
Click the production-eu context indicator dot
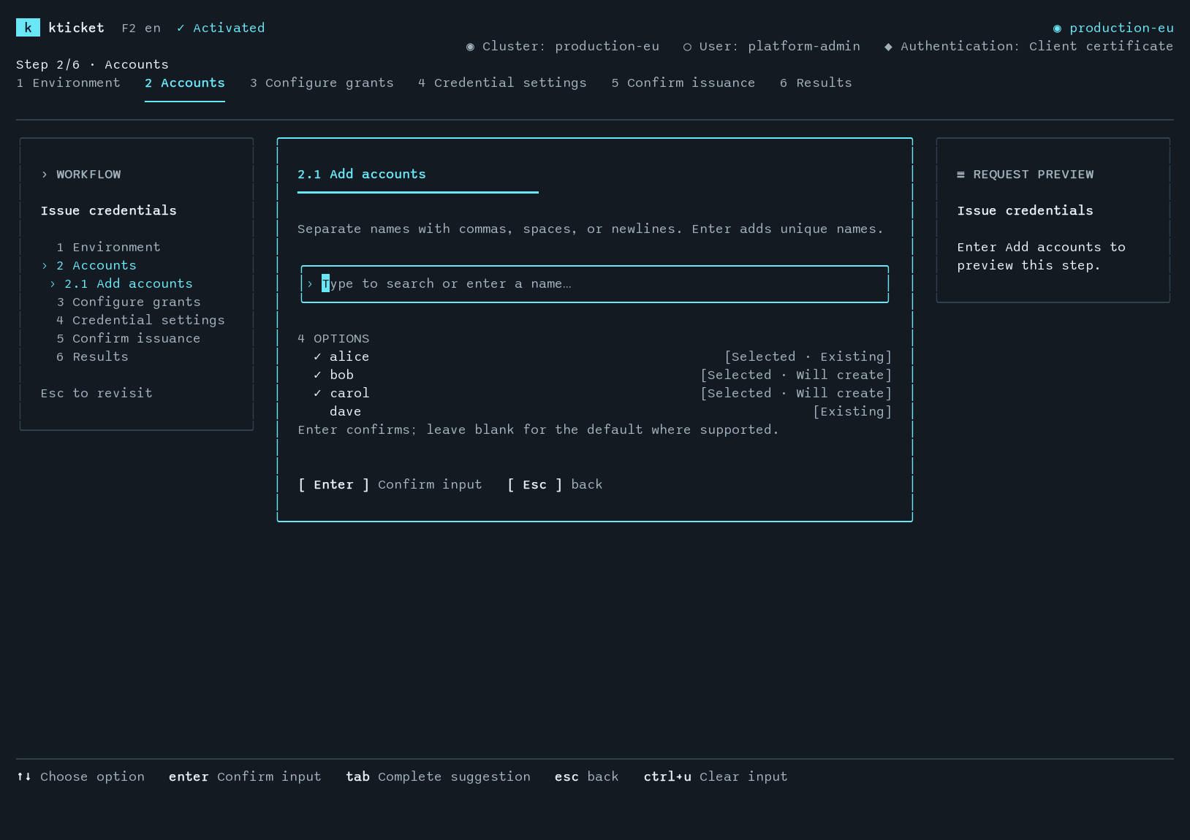(x=1057, y=28)
